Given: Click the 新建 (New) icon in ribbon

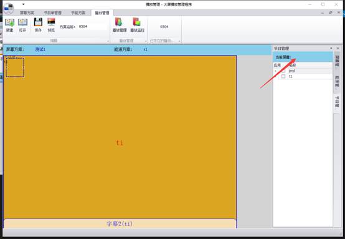Looking at the screenshot, I should pos(9,25).
